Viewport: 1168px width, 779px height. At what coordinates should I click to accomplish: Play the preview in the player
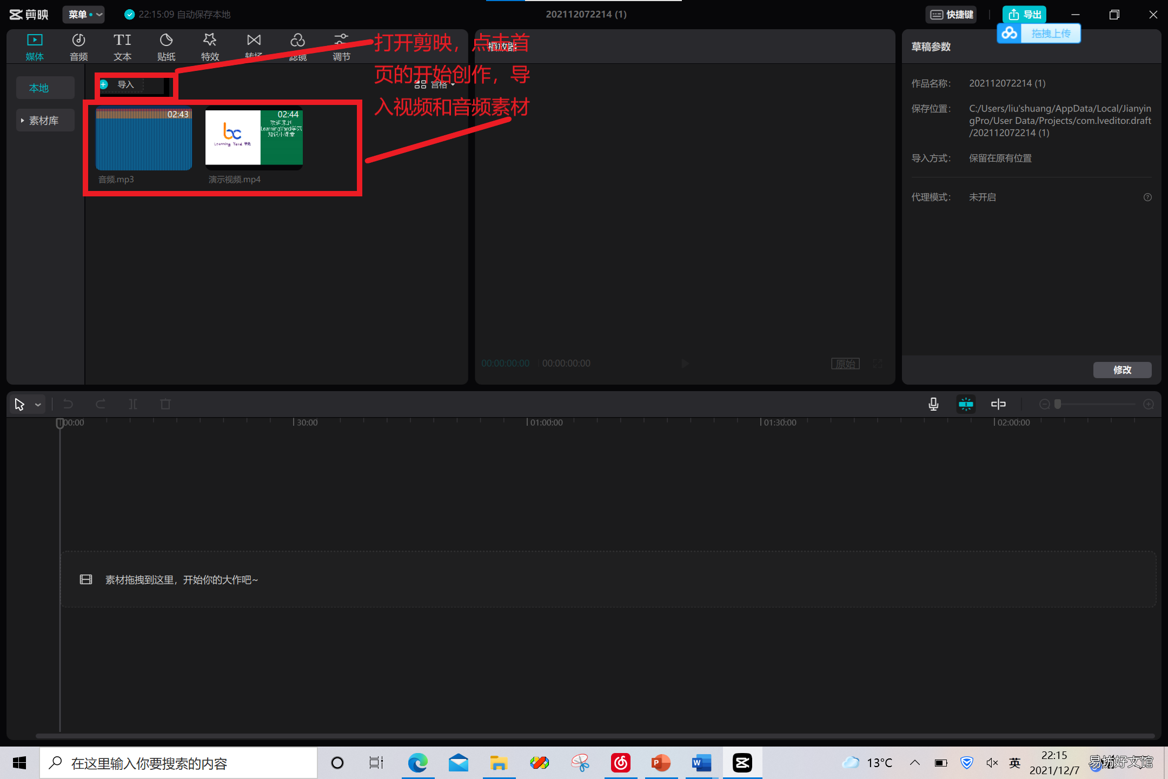point(685,364)
